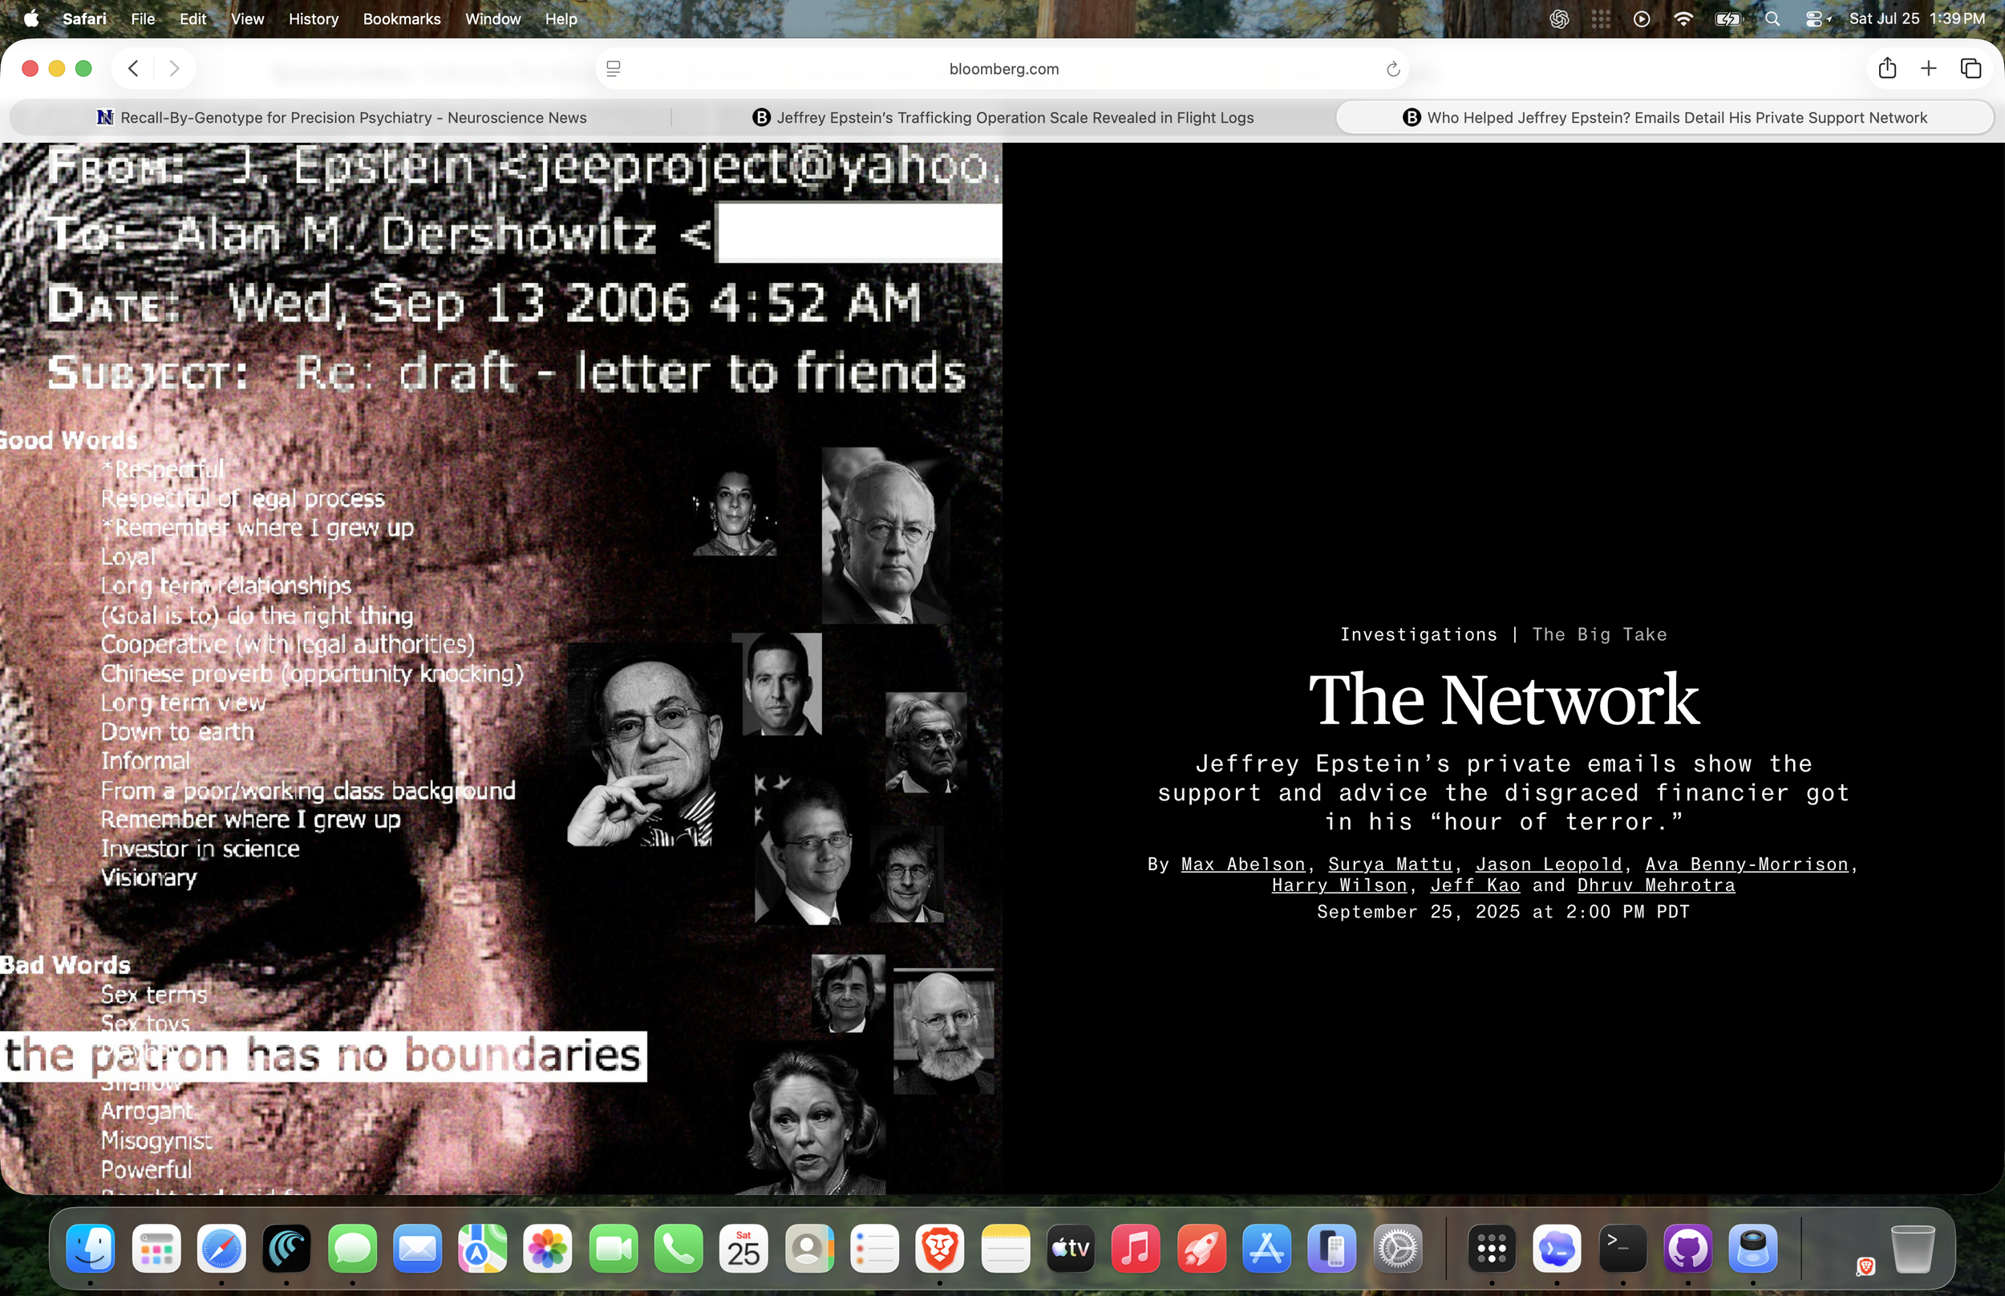
Task: Click the date and time in menu bar
Action: click(x=1917, y=18)
